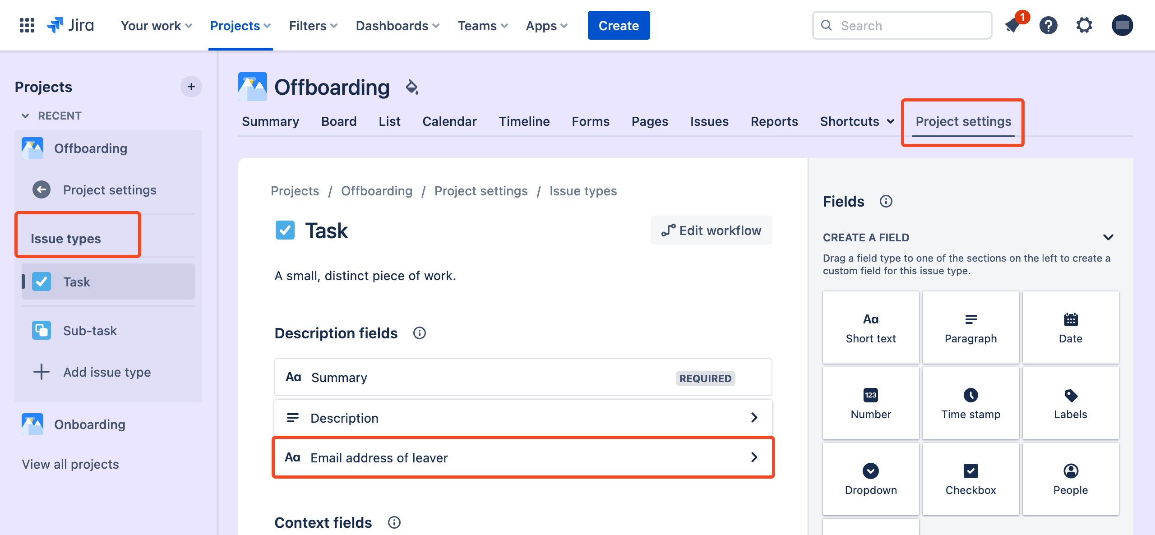Open the settings gear icon

pos(1084,25)
